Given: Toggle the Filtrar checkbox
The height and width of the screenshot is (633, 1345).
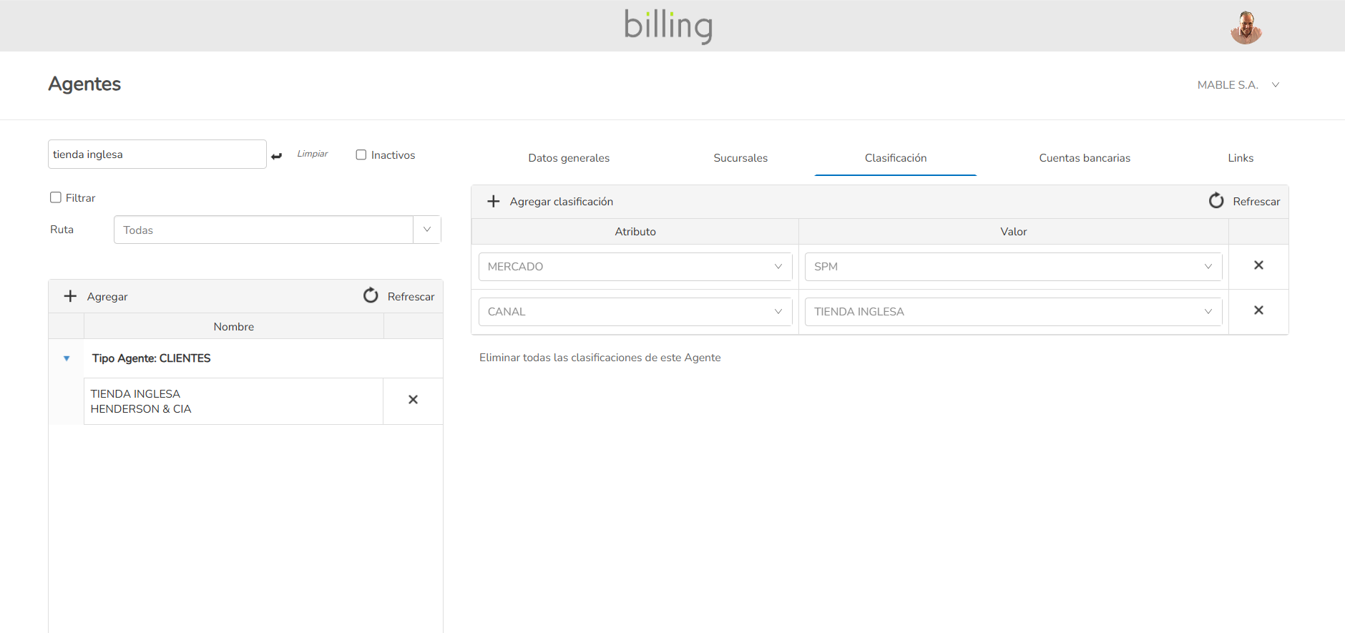Looking at the screenshot, I should (x=56, y=197).
